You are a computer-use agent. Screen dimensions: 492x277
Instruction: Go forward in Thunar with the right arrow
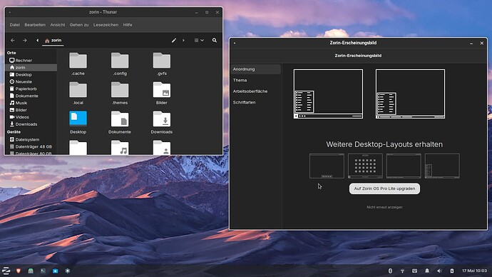(24, 40)
